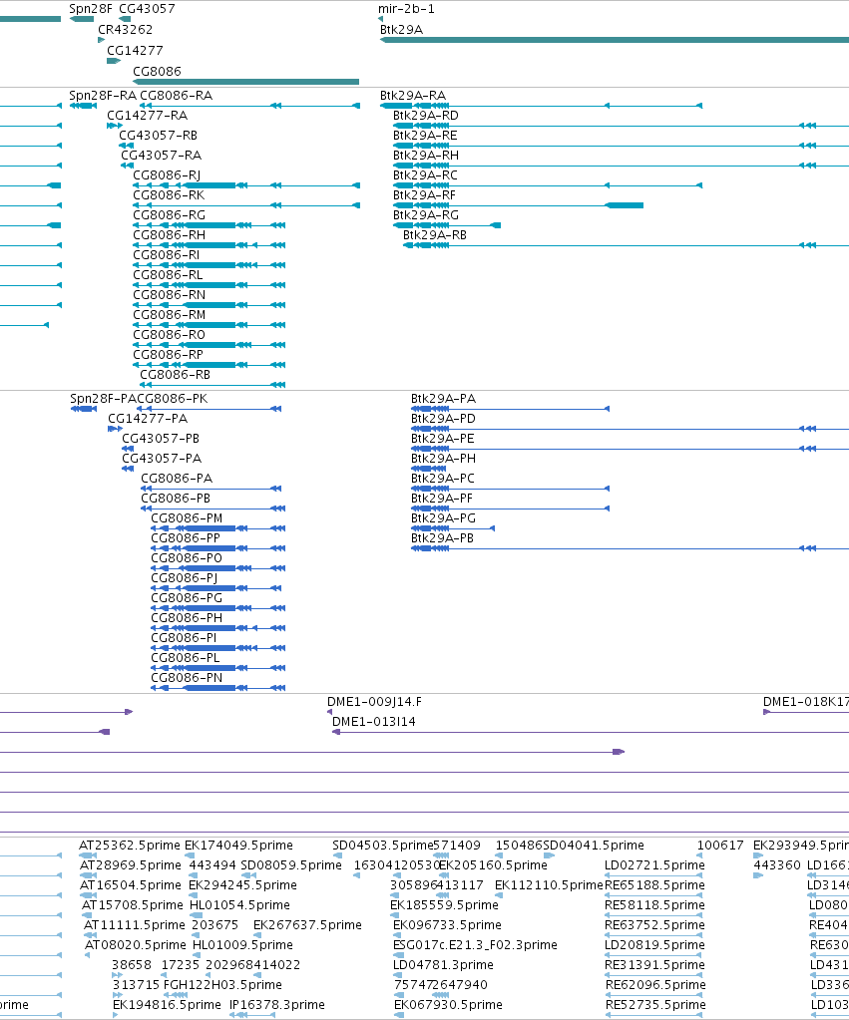Viewport: 849px width, 1020px height.
Task: Select transcript CG8086-RA
Action: (x=177, y=96)
